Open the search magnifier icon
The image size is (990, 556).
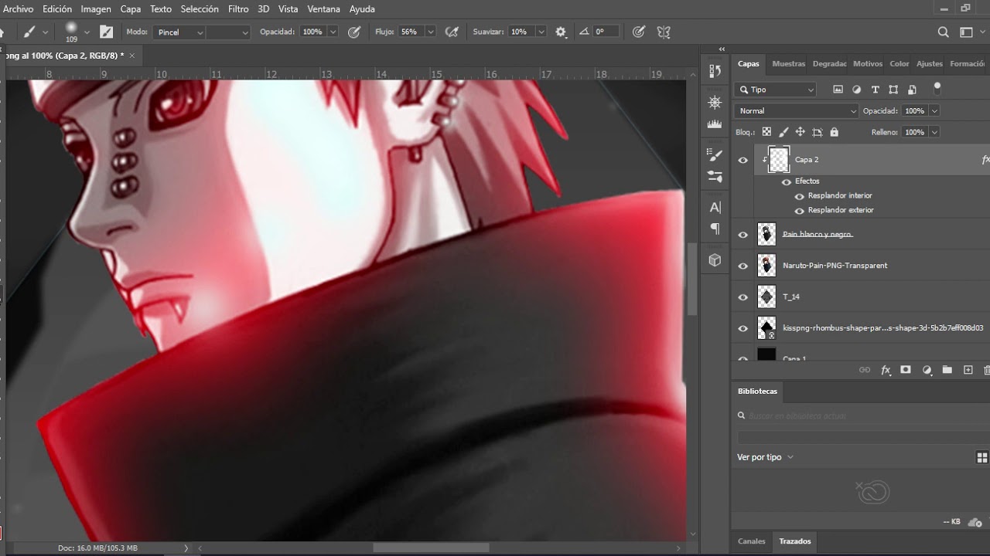(943, 32)
